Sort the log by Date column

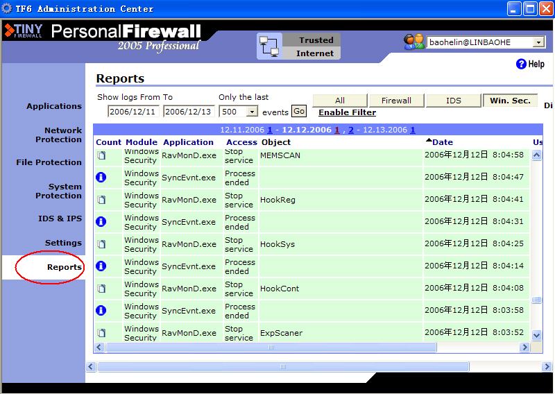443,142
